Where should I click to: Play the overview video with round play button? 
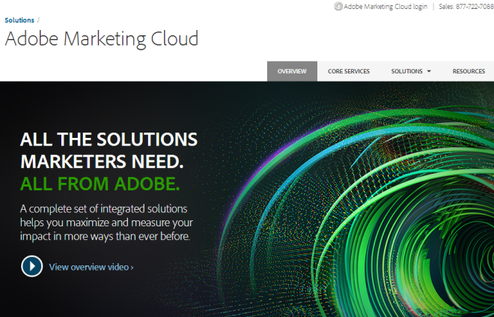[32, 266]
